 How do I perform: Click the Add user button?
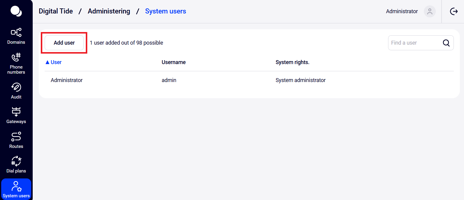coord(64,43)
